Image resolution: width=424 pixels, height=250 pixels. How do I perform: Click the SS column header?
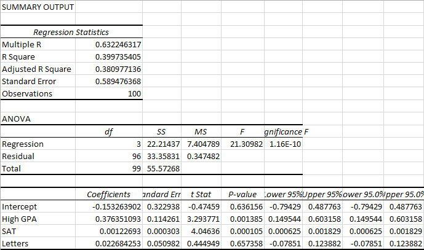162,131
